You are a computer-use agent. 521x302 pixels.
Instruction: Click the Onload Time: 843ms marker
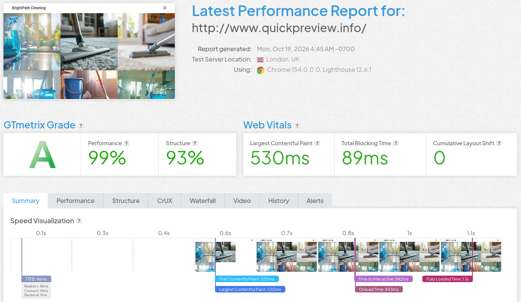click(x=379, y=289)
